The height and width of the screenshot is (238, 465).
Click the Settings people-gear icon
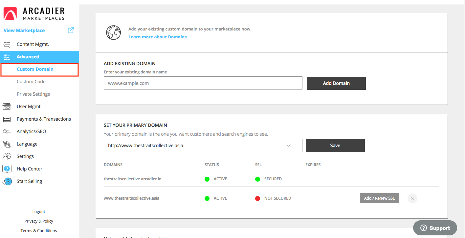7,156
